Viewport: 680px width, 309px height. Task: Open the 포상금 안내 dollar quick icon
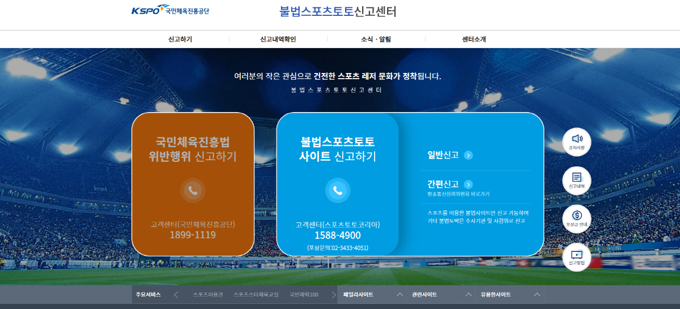[x=577, y=219]
